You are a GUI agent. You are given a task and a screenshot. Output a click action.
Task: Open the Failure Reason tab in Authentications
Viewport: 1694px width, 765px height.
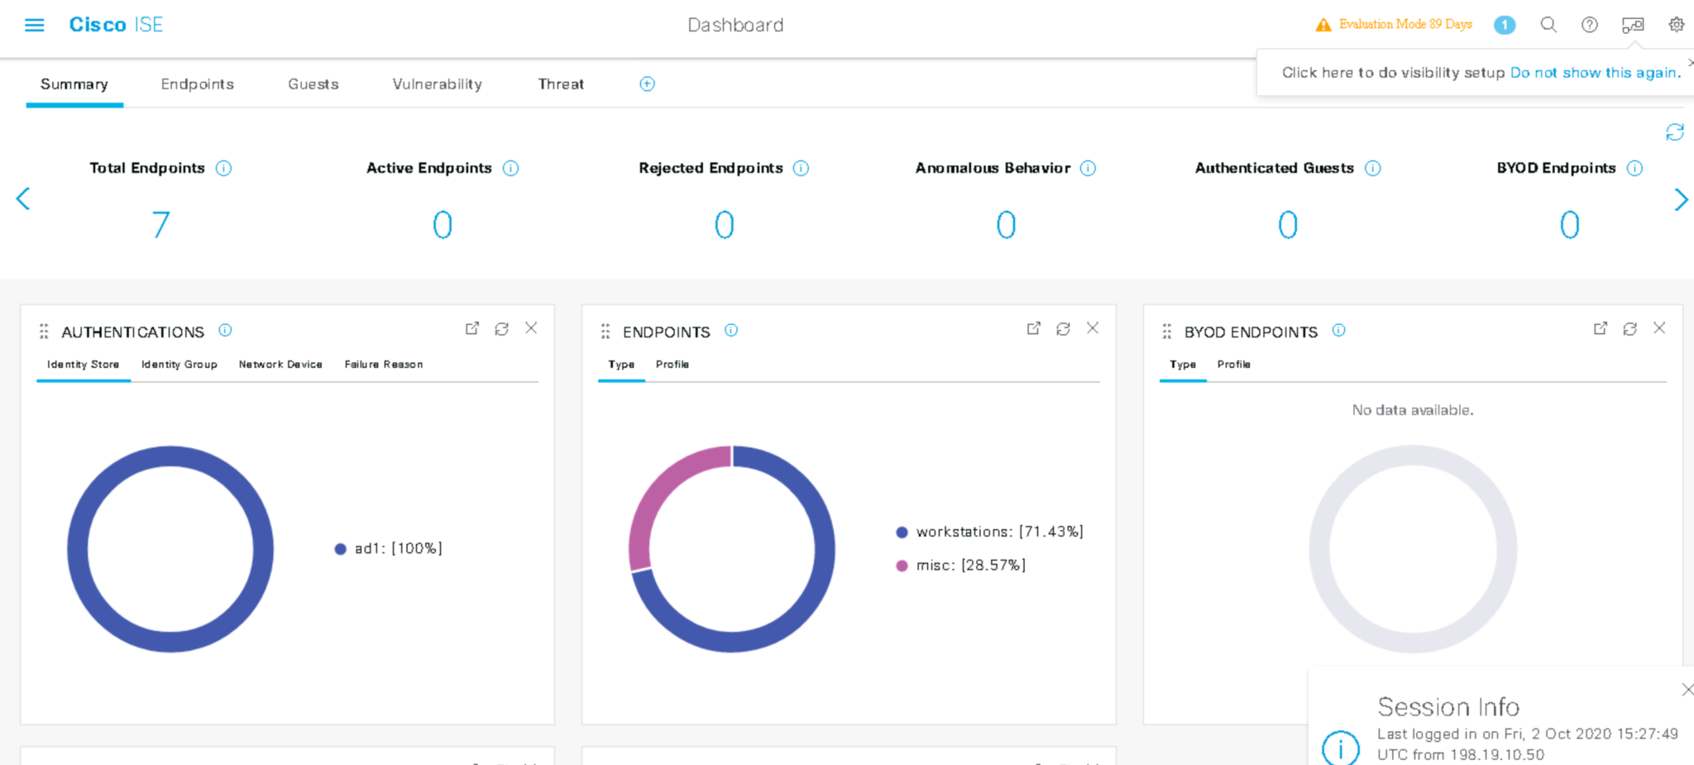click(x=383, y=364)
